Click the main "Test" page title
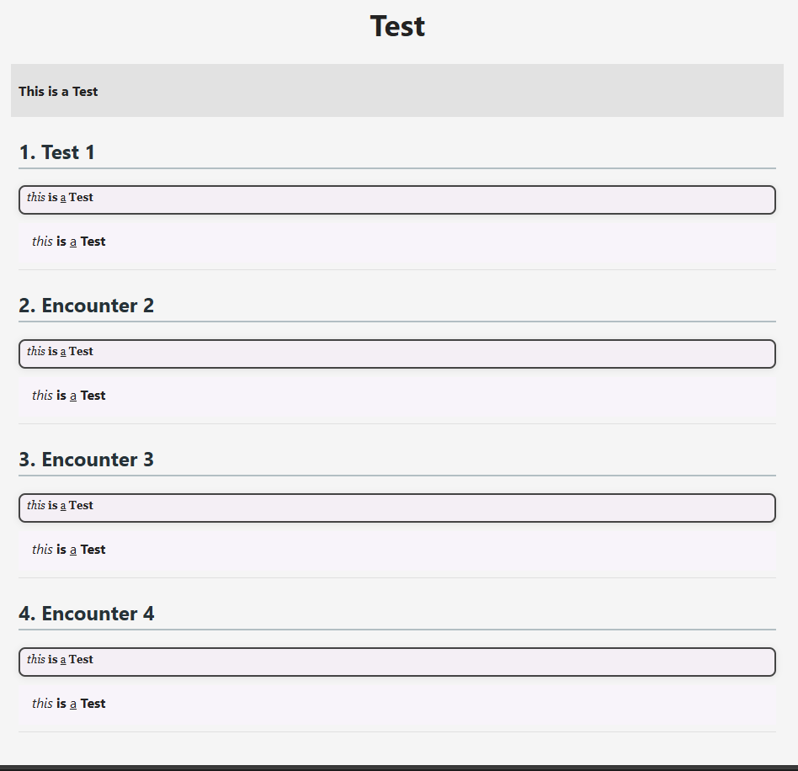 click(397, 26)
